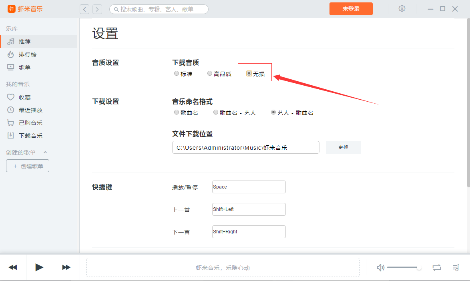
Task: Choose 歌曲名 - 艺人 naming format
Action: pyautogui.click(x=215, y=112)
